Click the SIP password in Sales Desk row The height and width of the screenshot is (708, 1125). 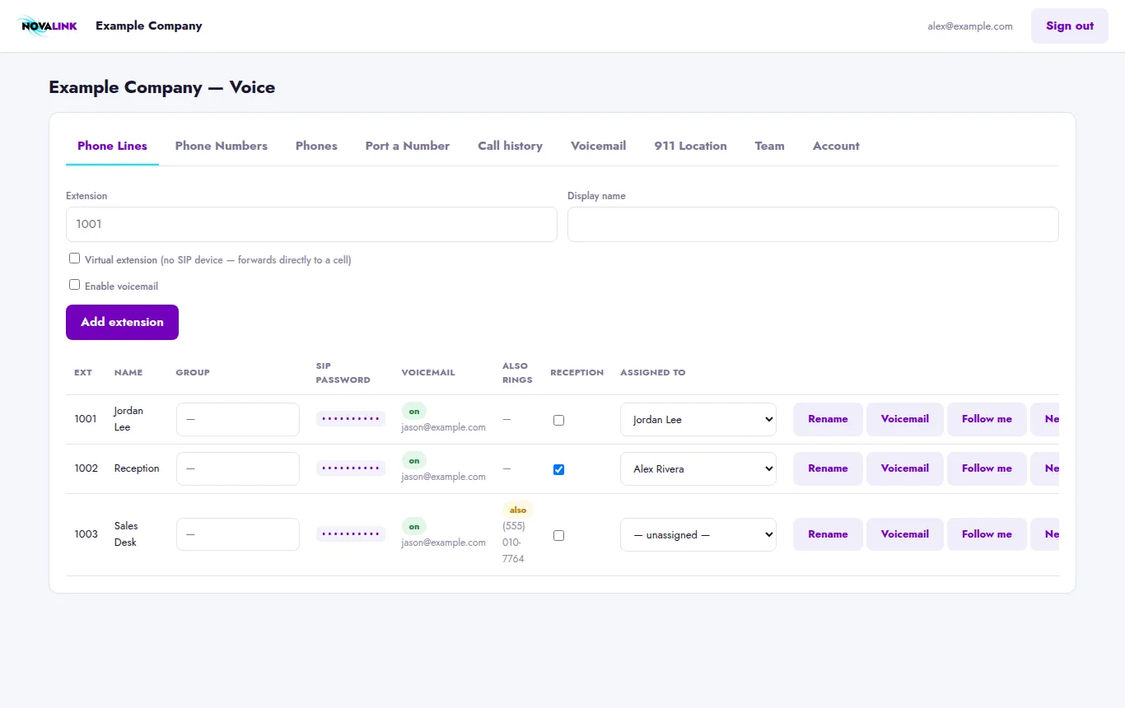(351, 534)
